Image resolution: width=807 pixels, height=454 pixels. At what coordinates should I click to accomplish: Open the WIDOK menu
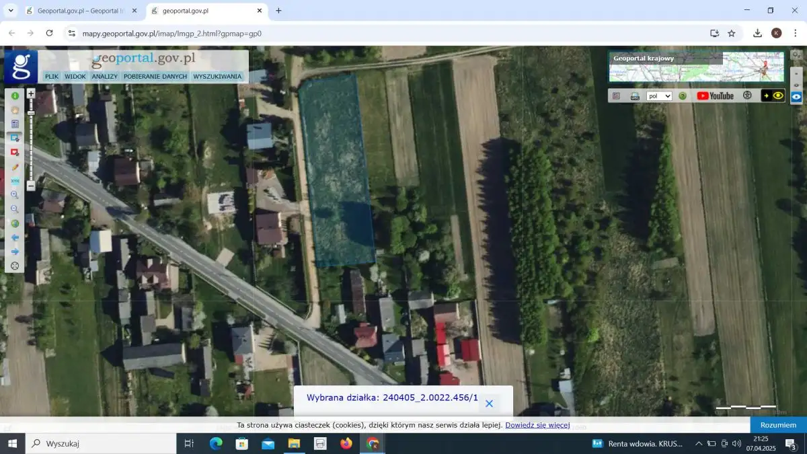tap(75, 77)
